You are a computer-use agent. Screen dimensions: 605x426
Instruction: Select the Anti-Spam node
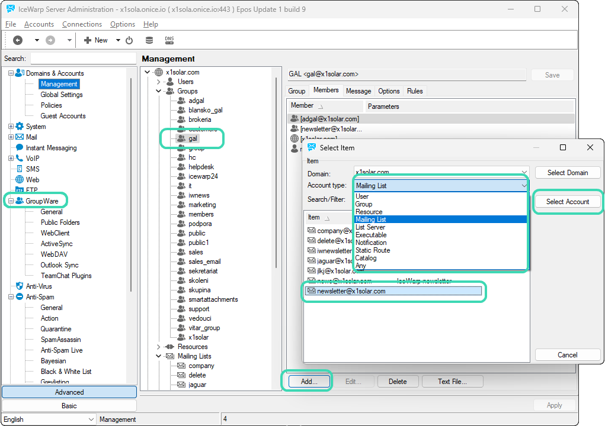tap(35, 297)
